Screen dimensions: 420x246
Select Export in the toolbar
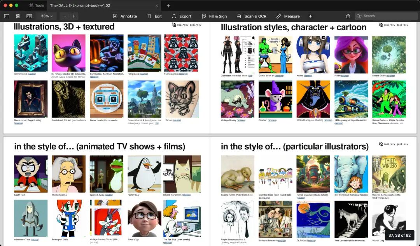[182, 16]
